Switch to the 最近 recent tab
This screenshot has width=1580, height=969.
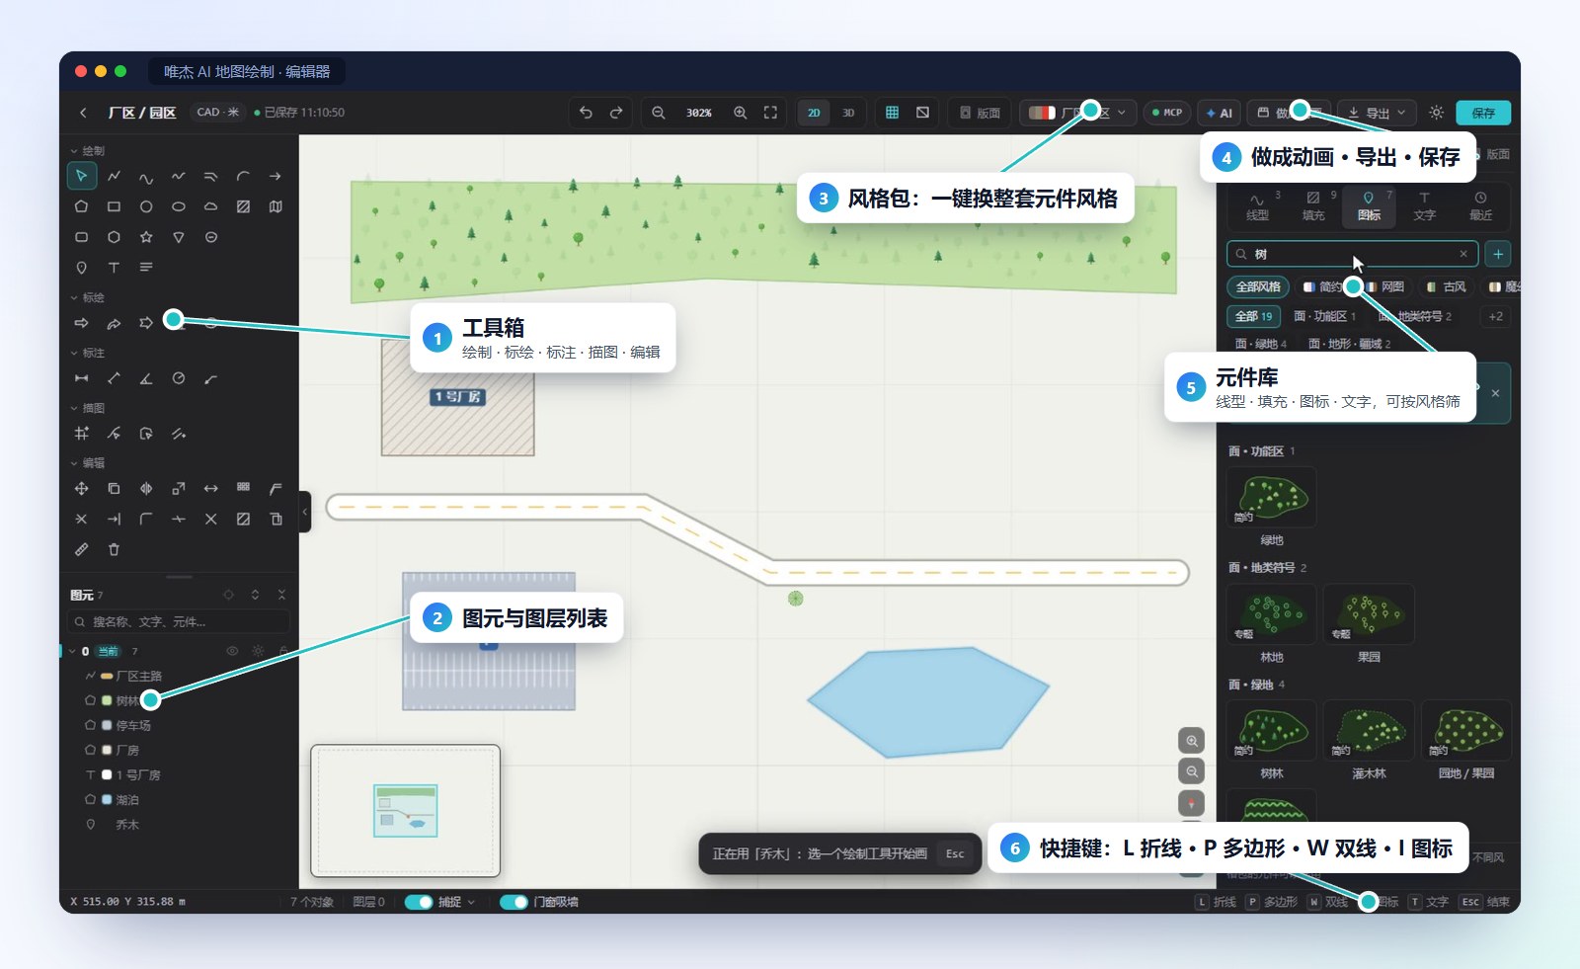(x=1480, y=205)
